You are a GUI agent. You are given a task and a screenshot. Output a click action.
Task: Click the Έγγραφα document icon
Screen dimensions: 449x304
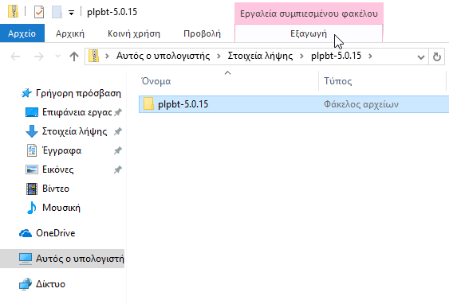pyautogui.click(x=31, y=150)
